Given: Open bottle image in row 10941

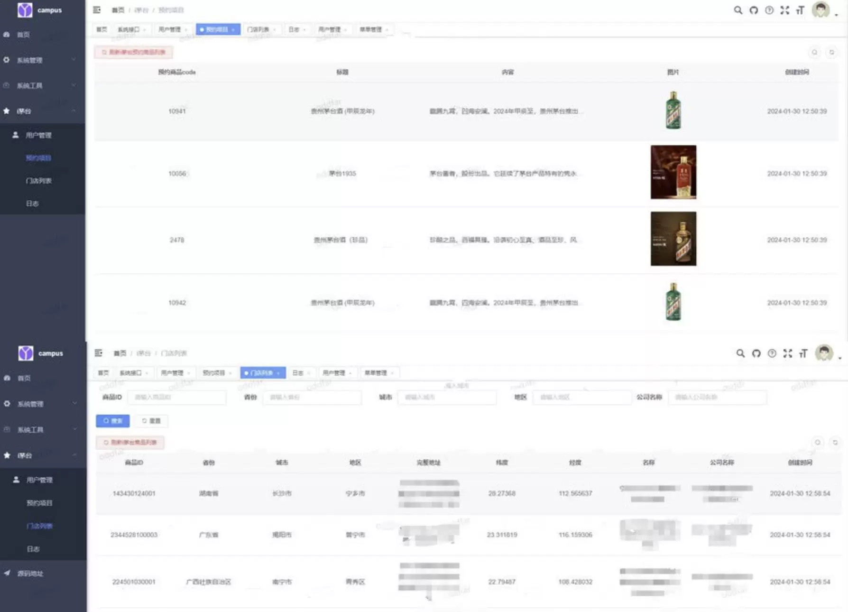Looking at the screenshot, I should [673, 111].
